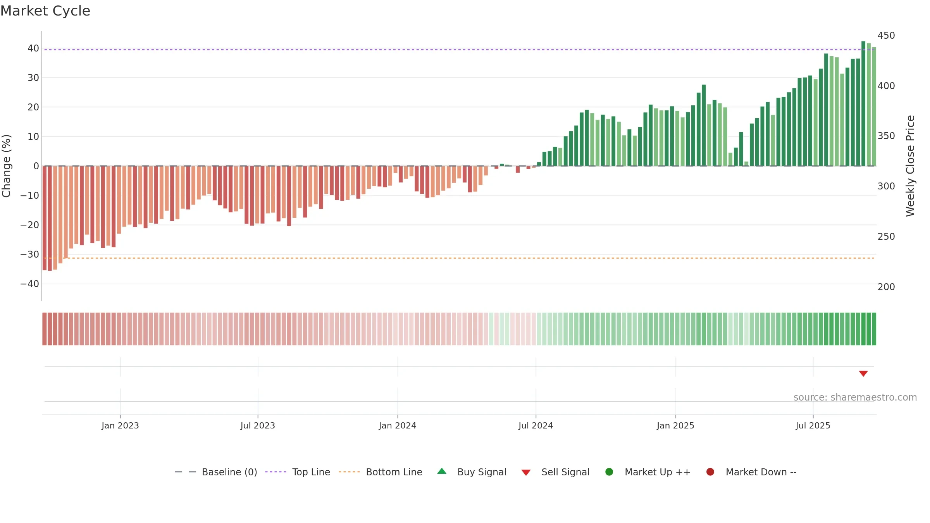930x523 pixels.
Task: Click the 400 right axis value
Action: (886, 86)
